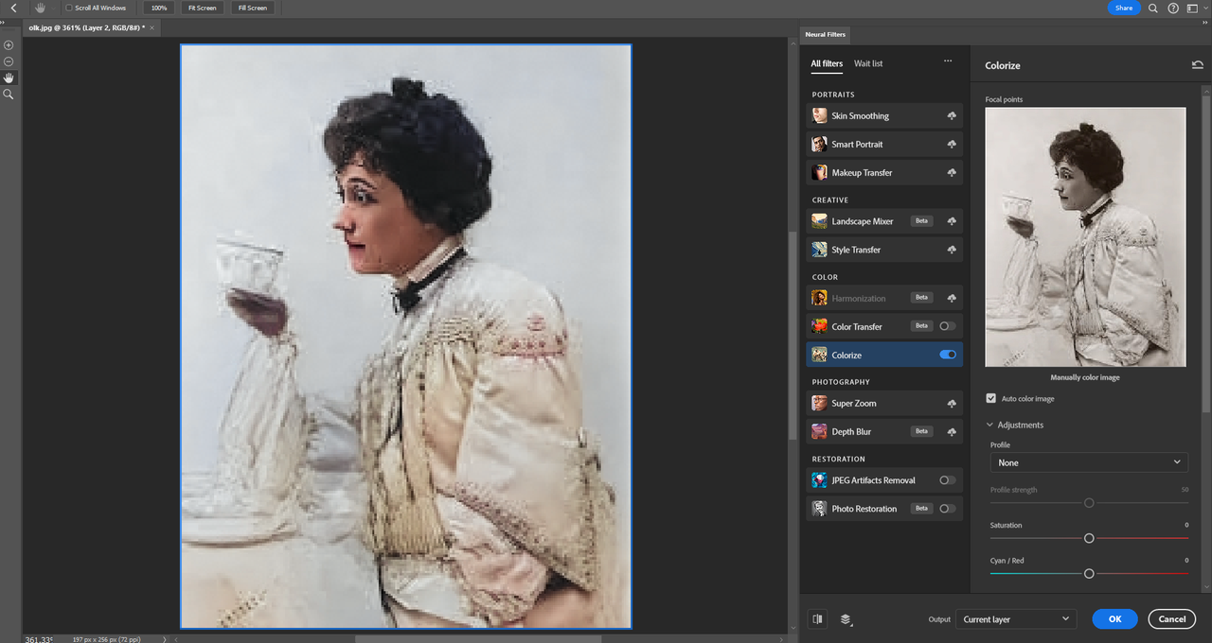Open the three-dot more options in filters list
Image resolution: width=1212 pixels, height=643 pixels.
pyautogui.click(x=948, y=62)
